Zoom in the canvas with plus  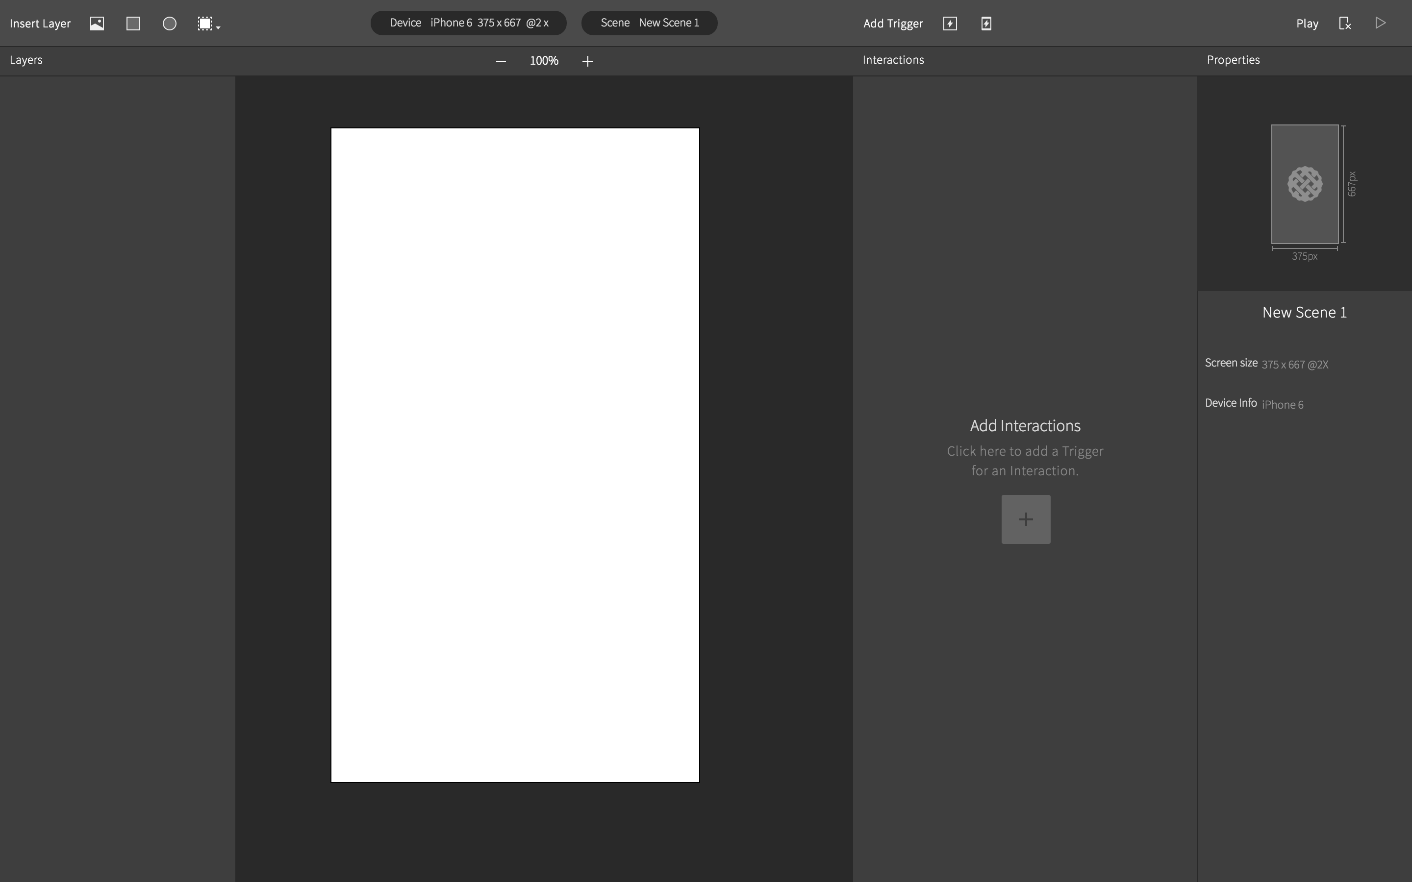tap(587, 61)
